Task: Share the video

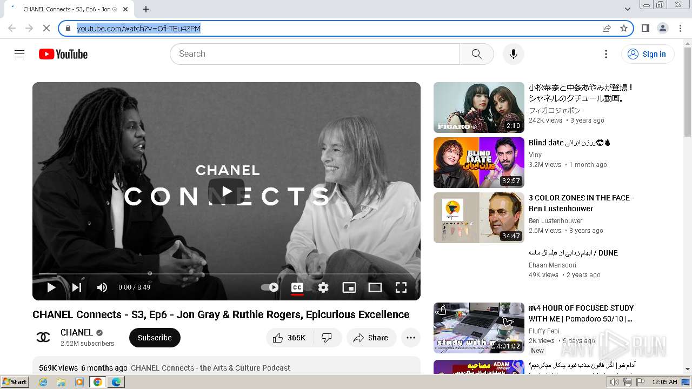Action: (371, 338)
